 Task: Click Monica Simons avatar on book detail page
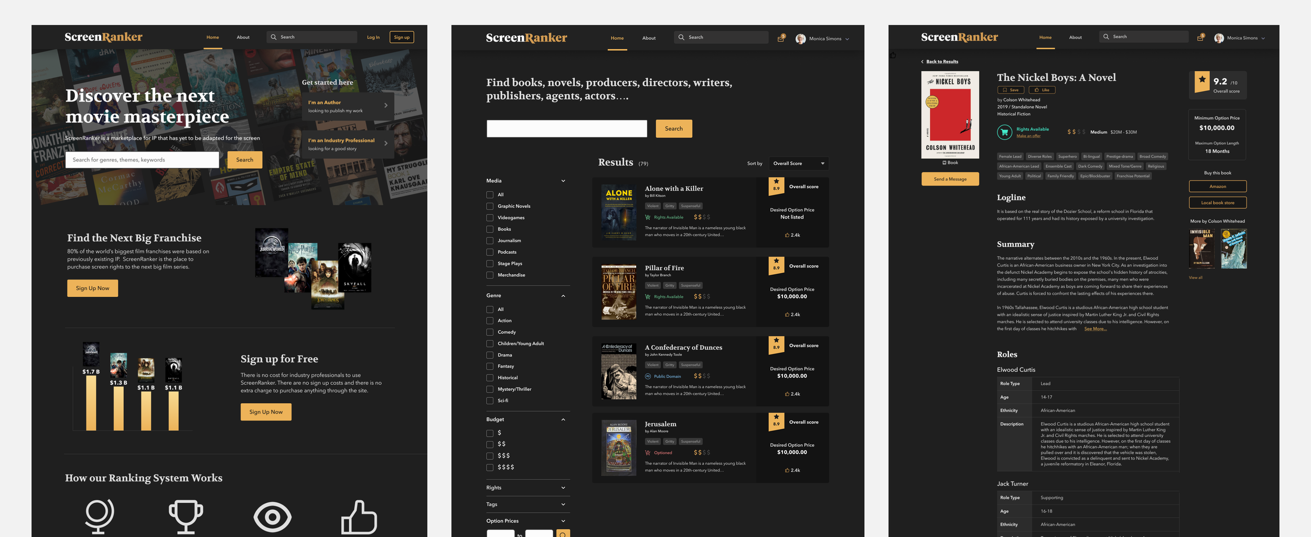coord(1219,38)
